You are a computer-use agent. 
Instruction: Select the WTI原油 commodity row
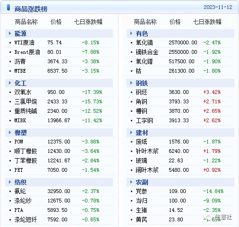(59, 42)
